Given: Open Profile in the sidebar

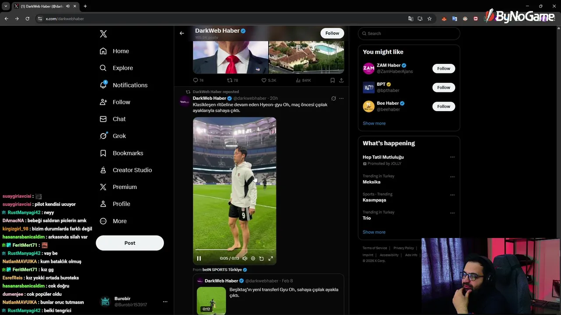Looking at the screenshot, I should coord(115,204).
